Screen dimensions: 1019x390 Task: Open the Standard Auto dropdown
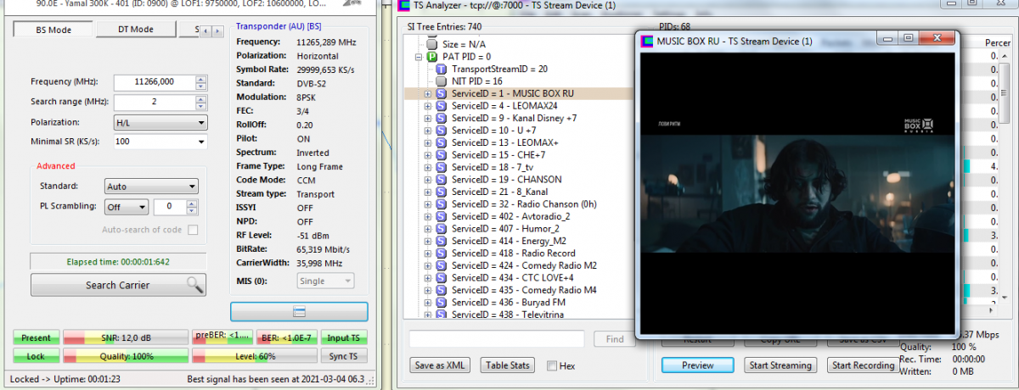[x=193, y=187]
